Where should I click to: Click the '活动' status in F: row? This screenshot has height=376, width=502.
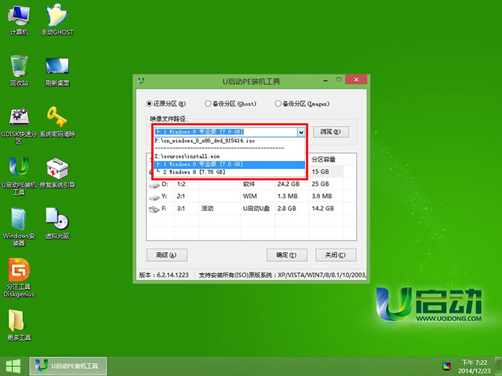(207, 208)
